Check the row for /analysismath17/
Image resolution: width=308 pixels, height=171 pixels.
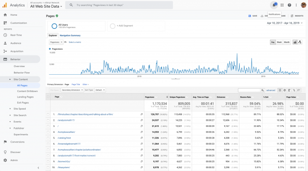(x=48, y=120)
